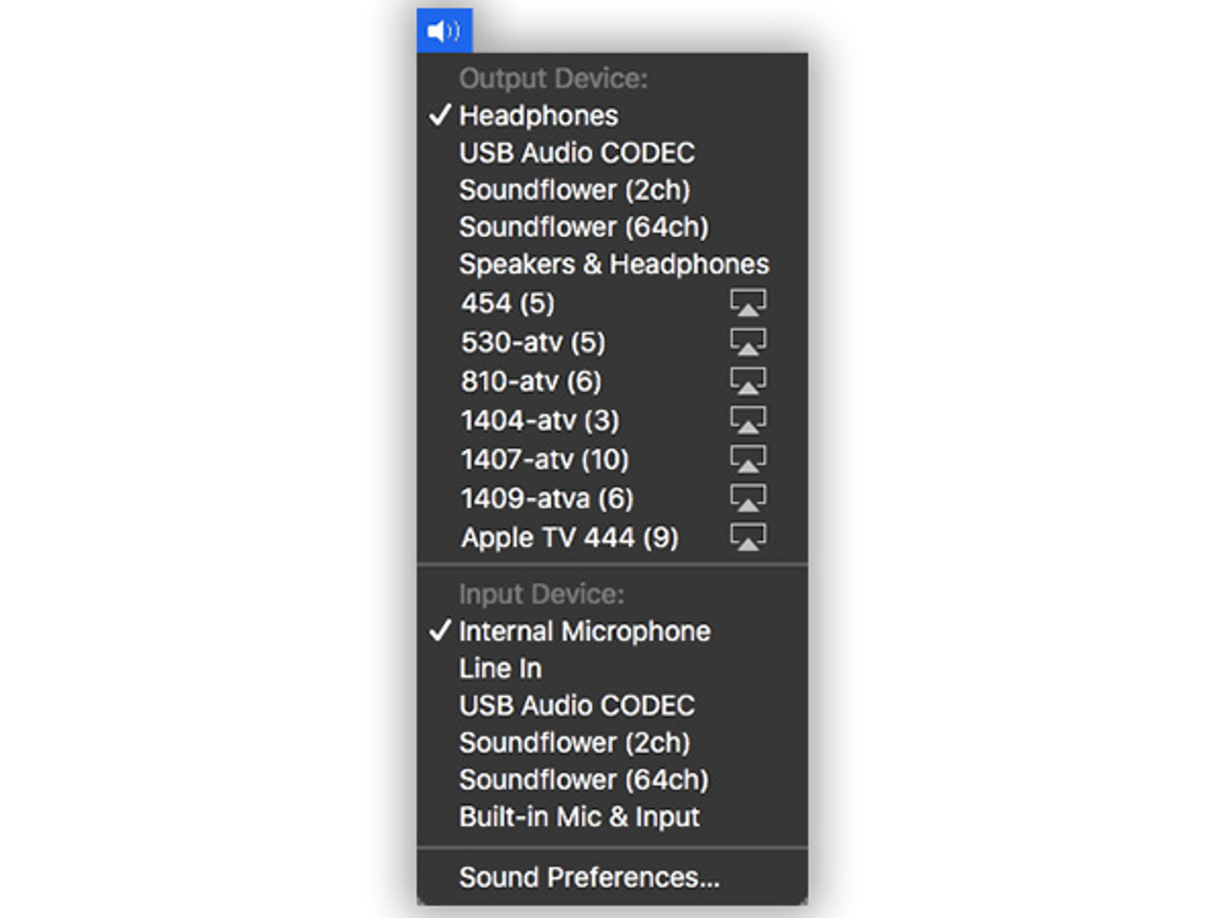Screen dimensions: 1224x918
Task: Select checked Internal Microphone input
Action: point(584,631)
